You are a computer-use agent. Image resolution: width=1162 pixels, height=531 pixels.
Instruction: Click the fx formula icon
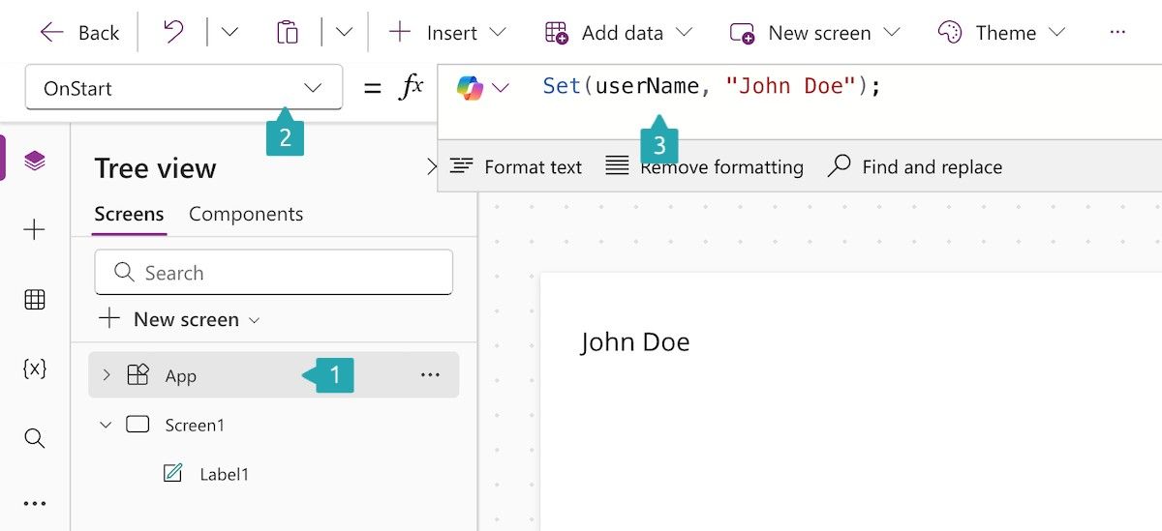[412, 87]
